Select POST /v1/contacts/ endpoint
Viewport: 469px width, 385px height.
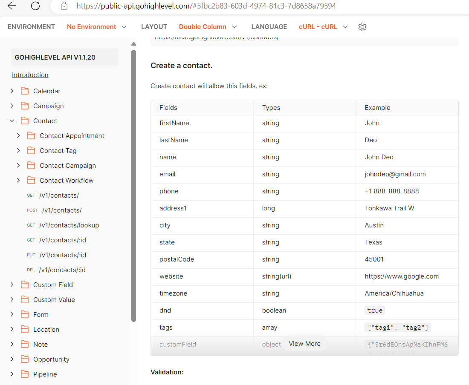pyautogui.click(x=61, y=210)
